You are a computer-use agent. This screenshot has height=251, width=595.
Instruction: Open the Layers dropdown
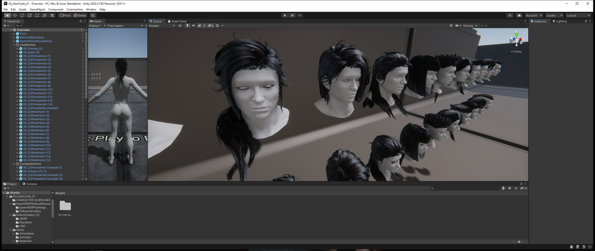tap(554, 15)
